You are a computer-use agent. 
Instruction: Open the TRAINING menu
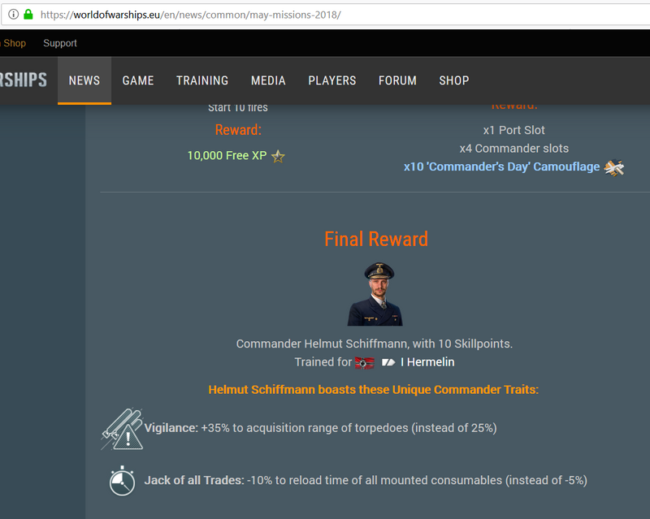[x=202, y=80]
